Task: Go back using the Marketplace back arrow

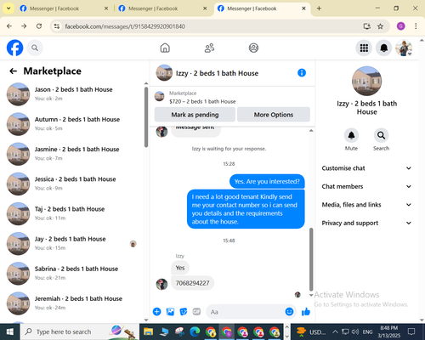Action: pos(13,71)
